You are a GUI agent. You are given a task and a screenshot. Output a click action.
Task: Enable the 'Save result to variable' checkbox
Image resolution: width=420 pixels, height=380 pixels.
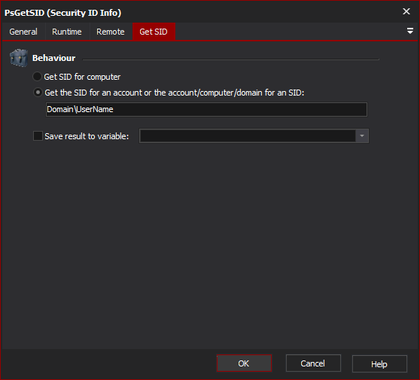(x=38, y=136)
